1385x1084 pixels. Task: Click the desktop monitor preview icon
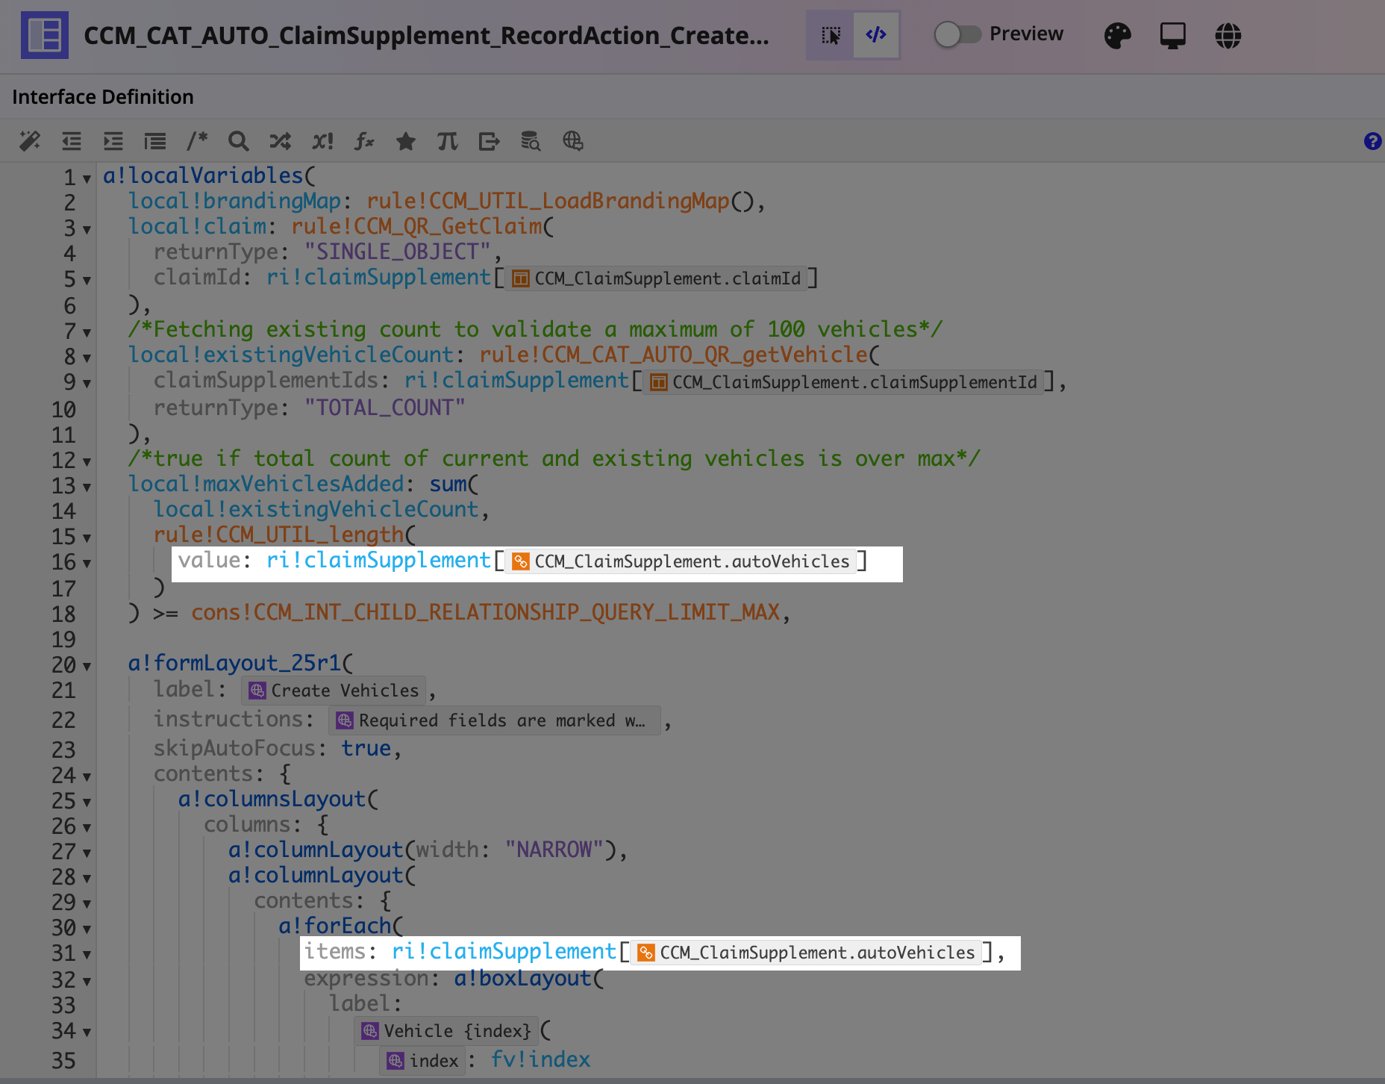(x=1172, y=35)
